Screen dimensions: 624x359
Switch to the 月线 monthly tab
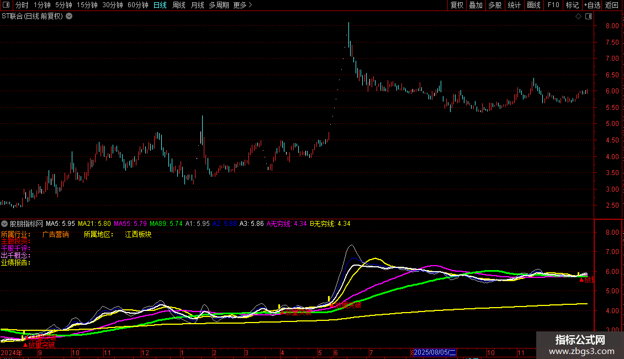(197, 5)
